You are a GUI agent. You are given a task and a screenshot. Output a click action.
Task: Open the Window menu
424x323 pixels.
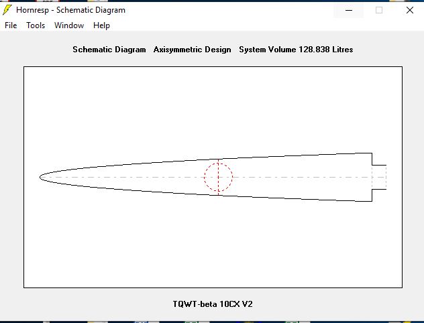click(x=69, y=25)
